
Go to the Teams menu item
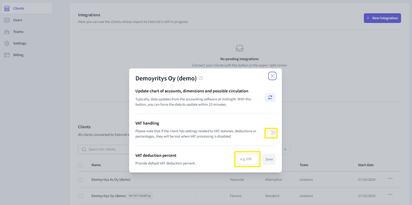(x=18, y=32)
